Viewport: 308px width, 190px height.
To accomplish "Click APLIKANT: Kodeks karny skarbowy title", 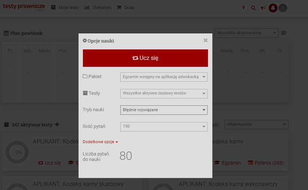I will click(x=78, y=184).
